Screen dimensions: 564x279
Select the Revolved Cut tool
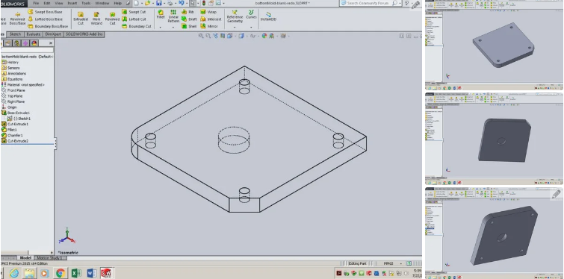point(112,19)
